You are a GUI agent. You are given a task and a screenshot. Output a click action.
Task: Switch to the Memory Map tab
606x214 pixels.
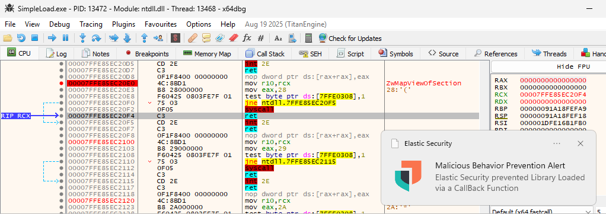pos(207,54)
